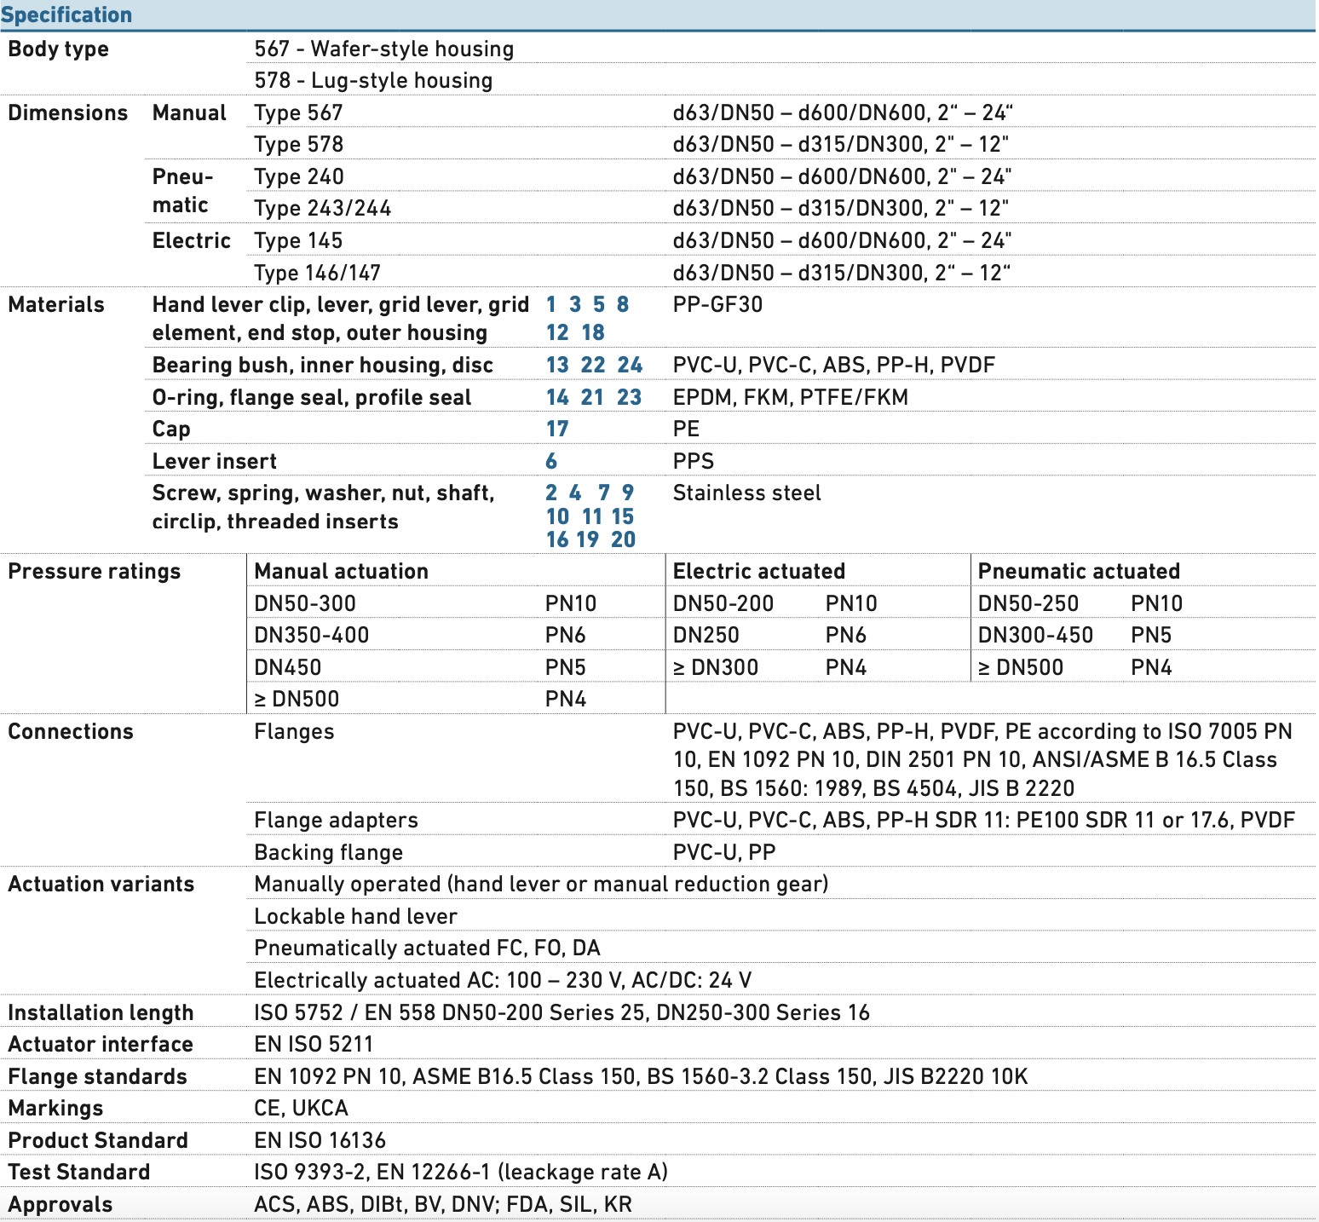The width and height of the screenshot is (1319, 1222).
Task: Click 'Type 567' in Dimensions
Action: coord(298,112)
